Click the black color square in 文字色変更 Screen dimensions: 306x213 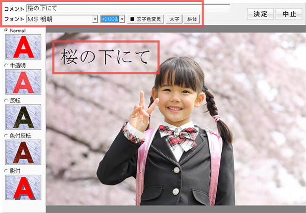pyautogui.click(x=133, y=19)
